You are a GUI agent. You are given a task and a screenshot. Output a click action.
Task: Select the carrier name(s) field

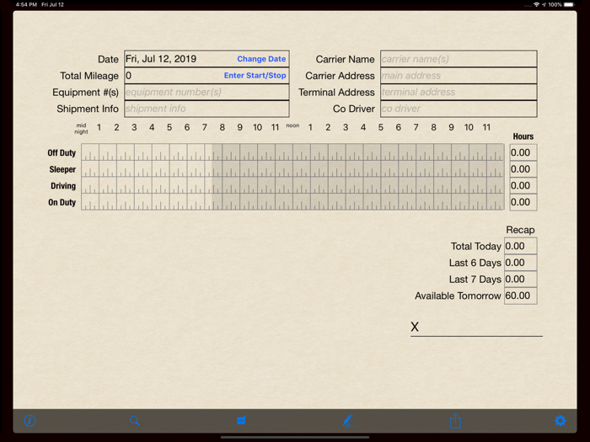pyautogui.click(x=459, y=59)
